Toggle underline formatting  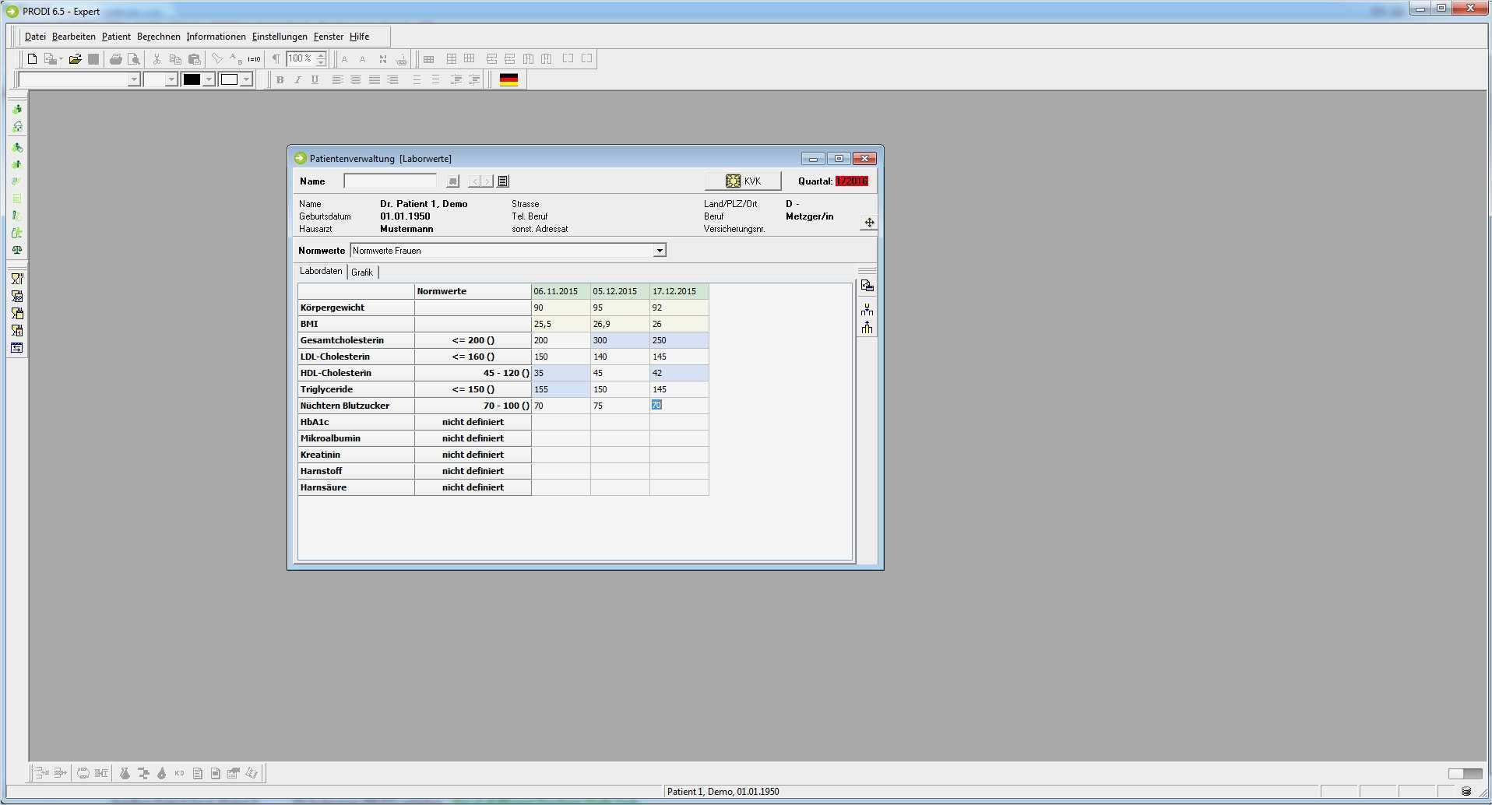(x=315, y=79)
